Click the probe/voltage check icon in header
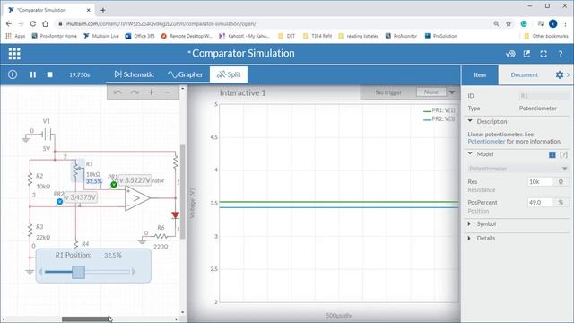 pyautogui.click(x=510, y=54)
